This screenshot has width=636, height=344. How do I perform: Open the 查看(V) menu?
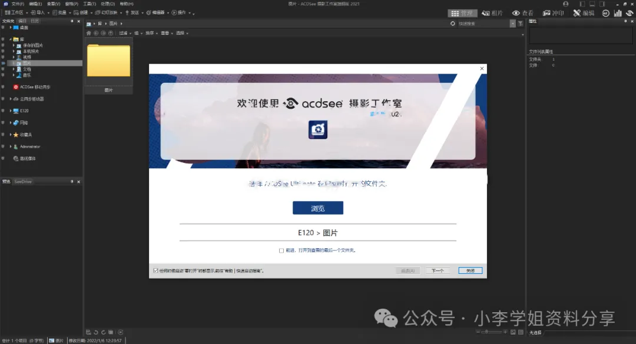tap(54, 4)
